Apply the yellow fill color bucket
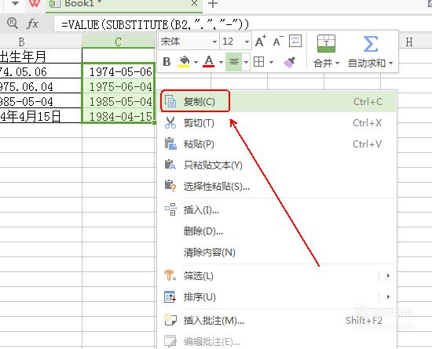432x349 pixels. click(184, 62)
